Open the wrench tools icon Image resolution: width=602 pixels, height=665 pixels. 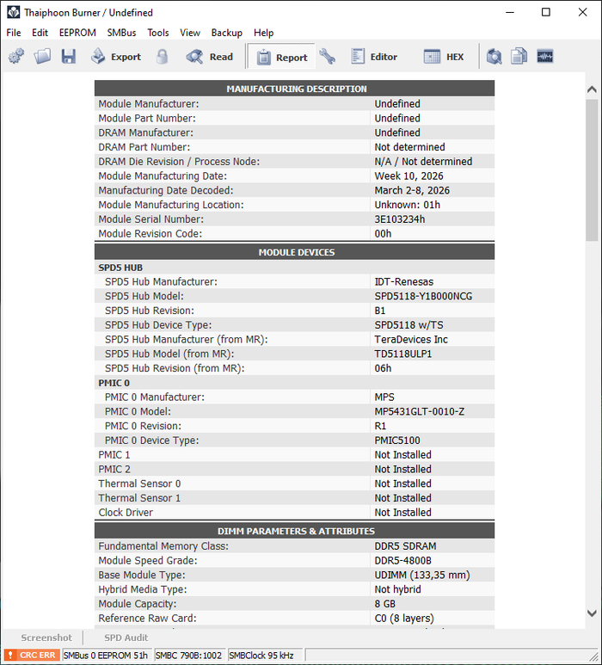tap(328, 57)
